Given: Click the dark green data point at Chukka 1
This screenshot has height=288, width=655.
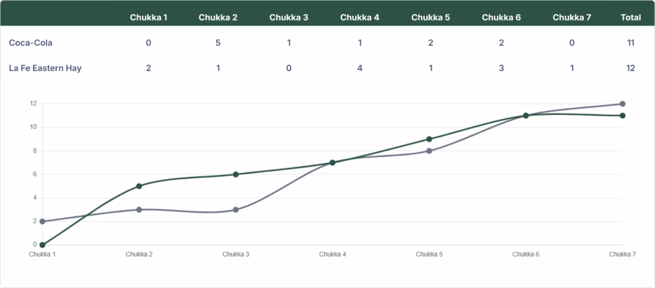Looking at the screenshot, I should tap(42, 245).
